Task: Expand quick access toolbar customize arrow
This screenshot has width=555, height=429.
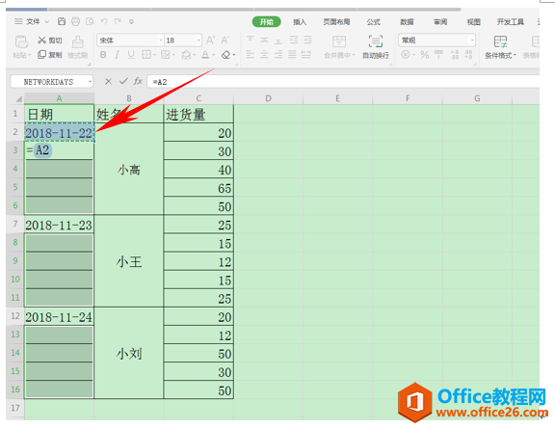Action: coord(131,21)
